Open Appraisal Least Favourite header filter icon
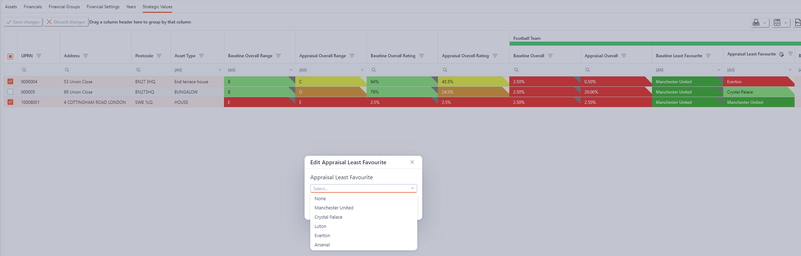 tap(790, 54)
